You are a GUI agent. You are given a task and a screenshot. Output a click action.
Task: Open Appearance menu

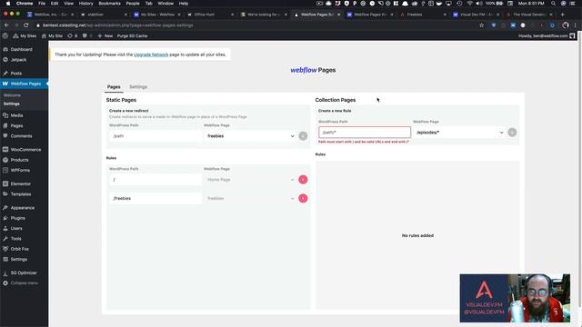(22, 208)
